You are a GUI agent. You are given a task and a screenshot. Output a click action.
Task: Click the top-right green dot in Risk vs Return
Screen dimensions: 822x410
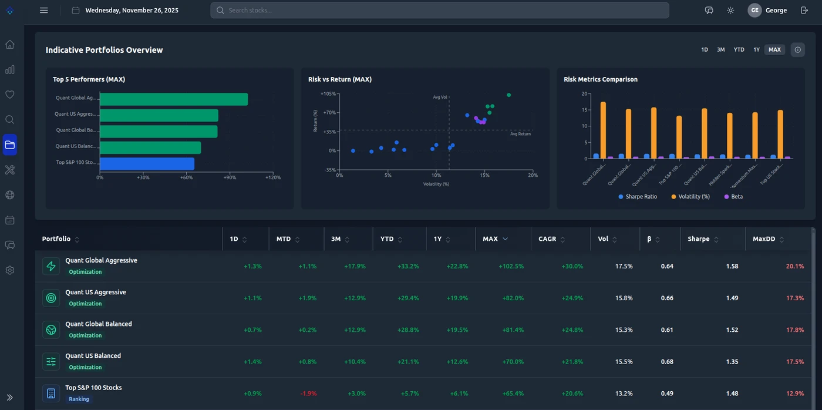click(509, 95)
